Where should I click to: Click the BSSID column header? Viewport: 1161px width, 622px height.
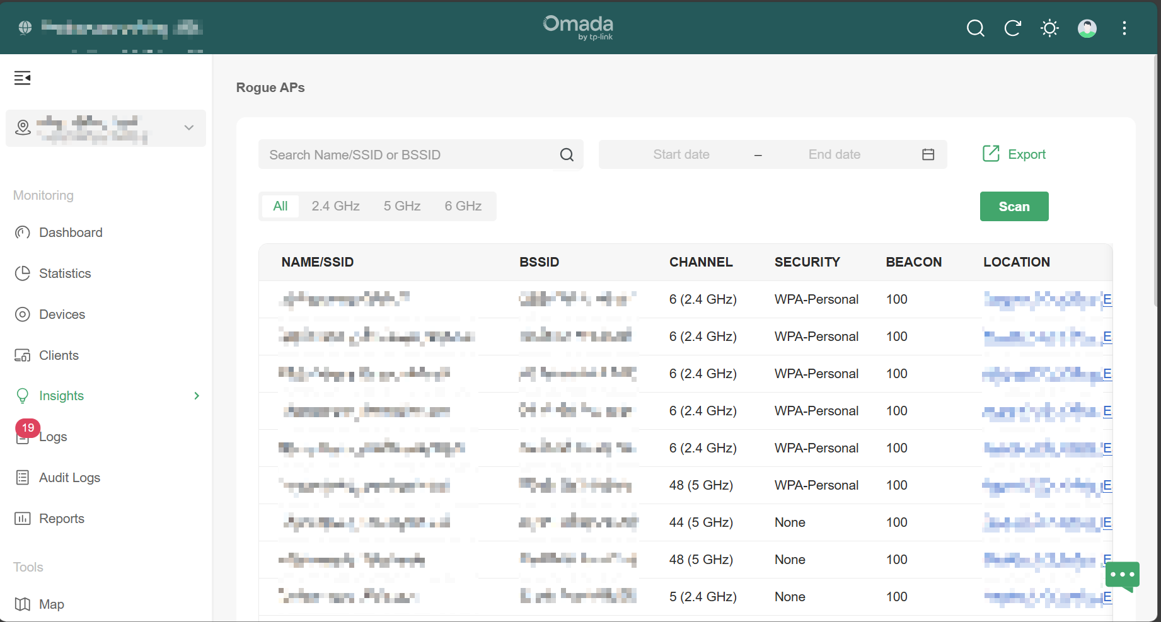pyautogui.click(x=540, y=262)
